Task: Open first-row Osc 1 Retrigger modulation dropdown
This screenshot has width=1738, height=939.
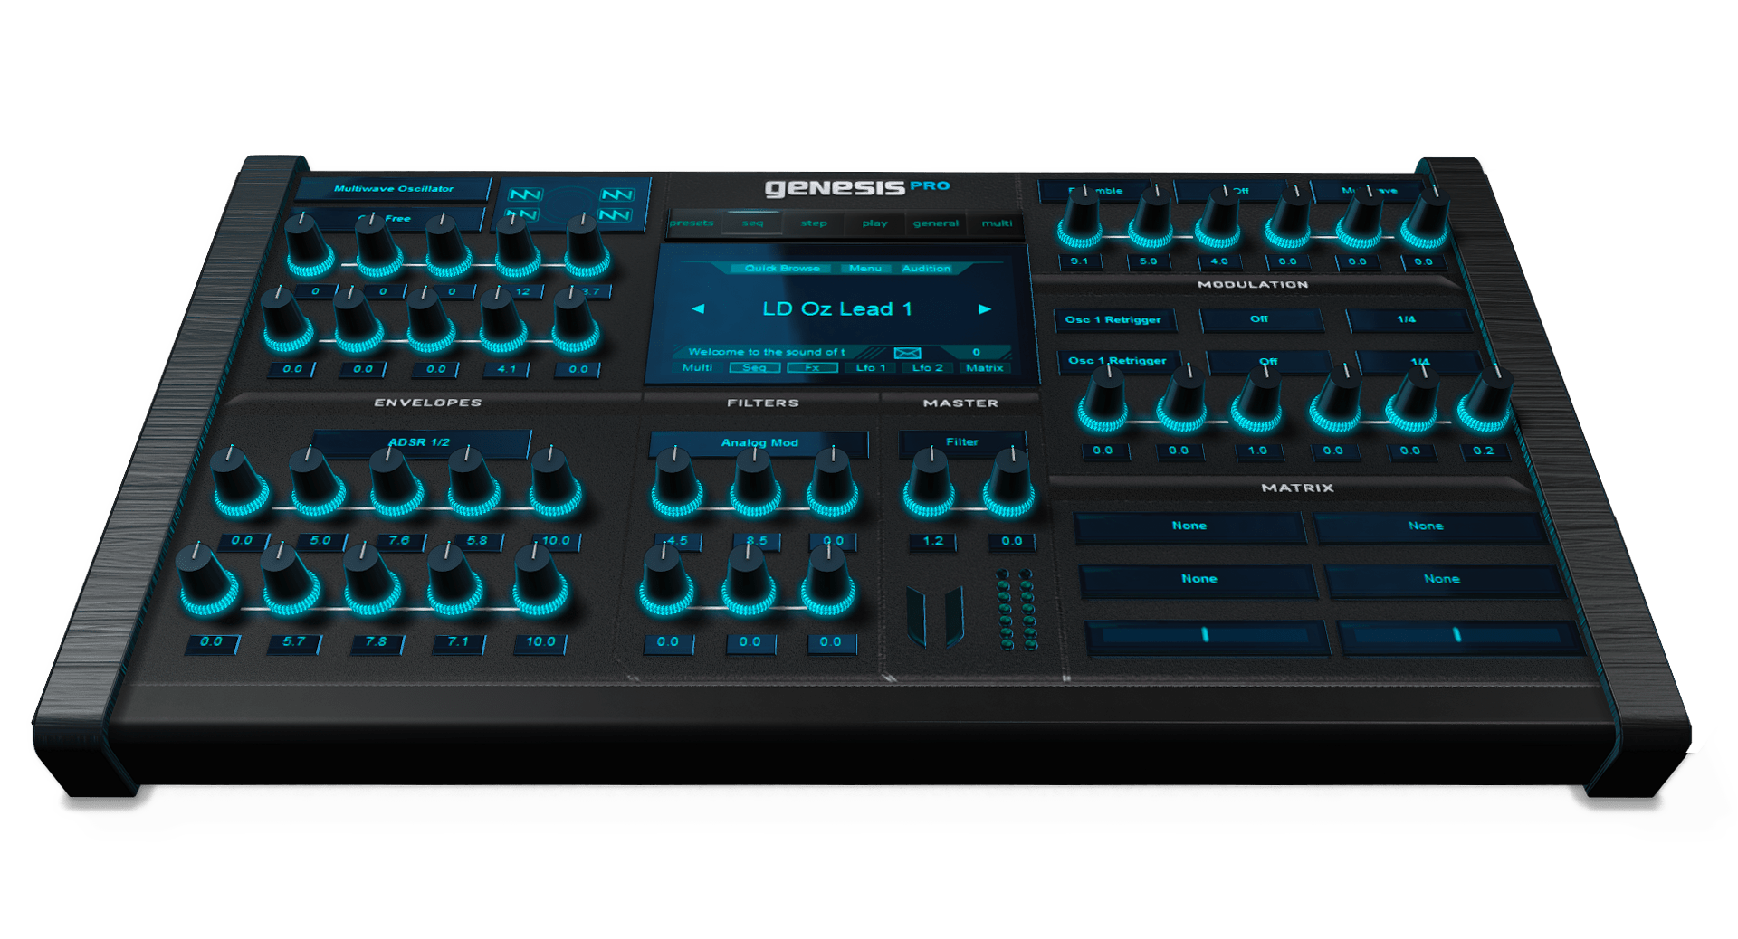Action: [x=1113, y=319]
